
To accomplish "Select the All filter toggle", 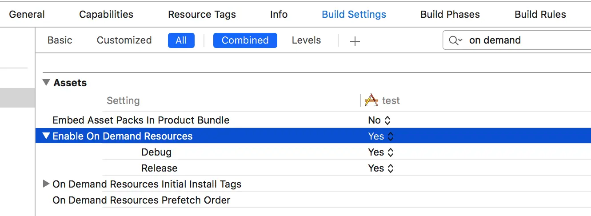I will point(181,40).
